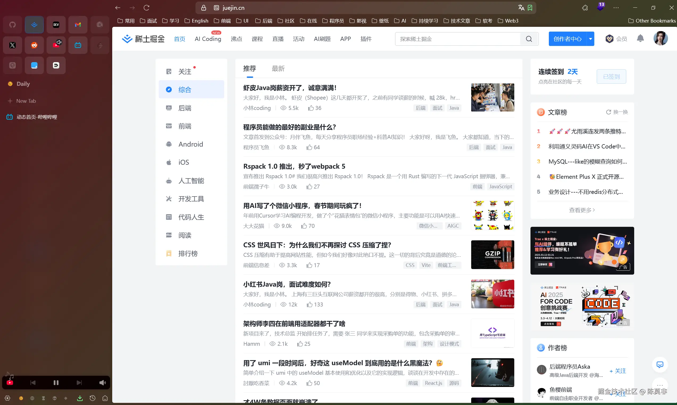
Task: Expand the 创作者中心 dropdown arrow
Action: coord(590,39)
